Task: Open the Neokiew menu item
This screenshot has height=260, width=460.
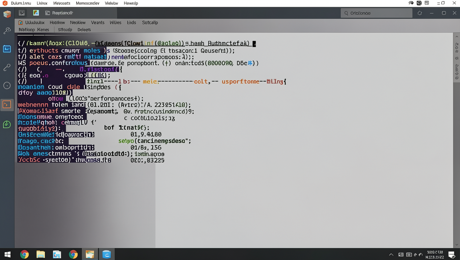Action: point(78,22)
